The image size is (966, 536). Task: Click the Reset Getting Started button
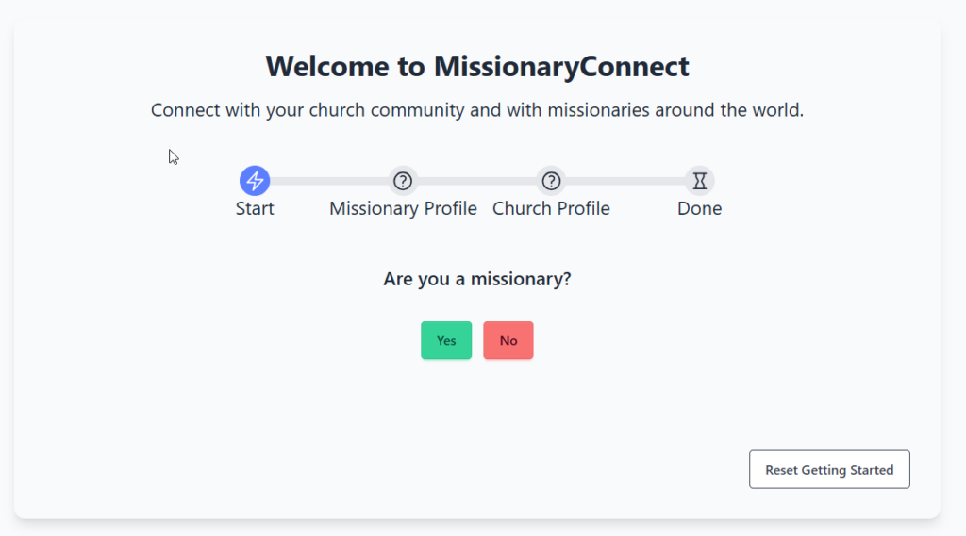(x=829, y=469)
